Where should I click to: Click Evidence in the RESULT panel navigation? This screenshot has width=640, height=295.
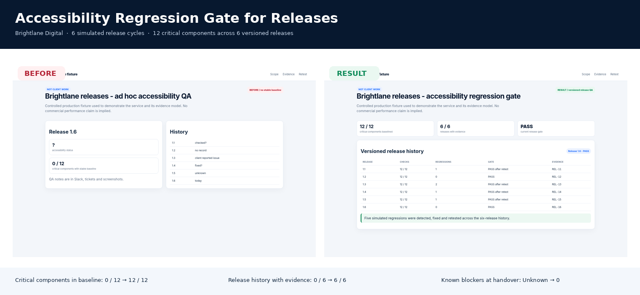(x=600, y=74)
